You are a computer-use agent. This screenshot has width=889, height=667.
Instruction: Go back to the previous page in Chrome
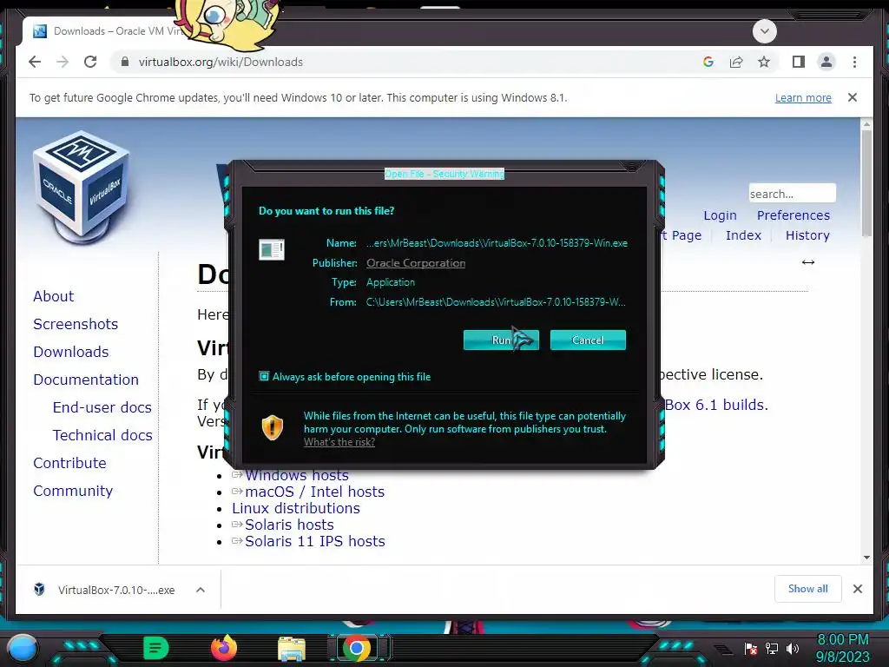click(x=35, y=62)
